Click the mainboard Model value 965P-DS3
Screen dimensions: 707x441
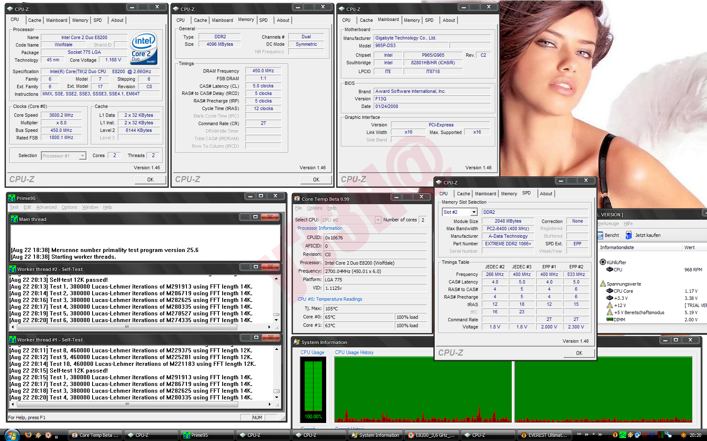point(411,45)
